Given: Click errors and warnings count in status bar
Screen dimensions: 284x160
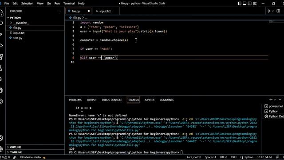Looking at the screenshot, I should (5, 157).
